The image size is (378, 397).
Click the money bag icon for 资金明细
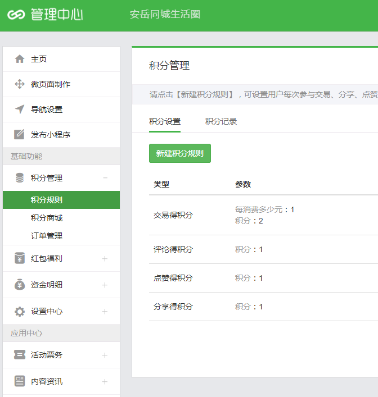tap(20, 285)
